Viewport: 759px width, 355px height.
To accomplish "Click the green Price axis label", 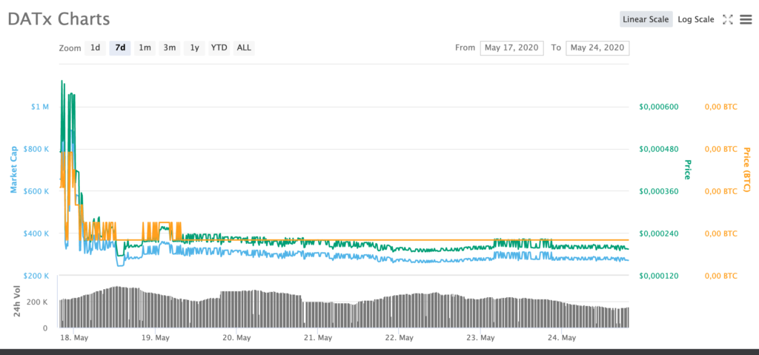I will [x=687, y=170].
